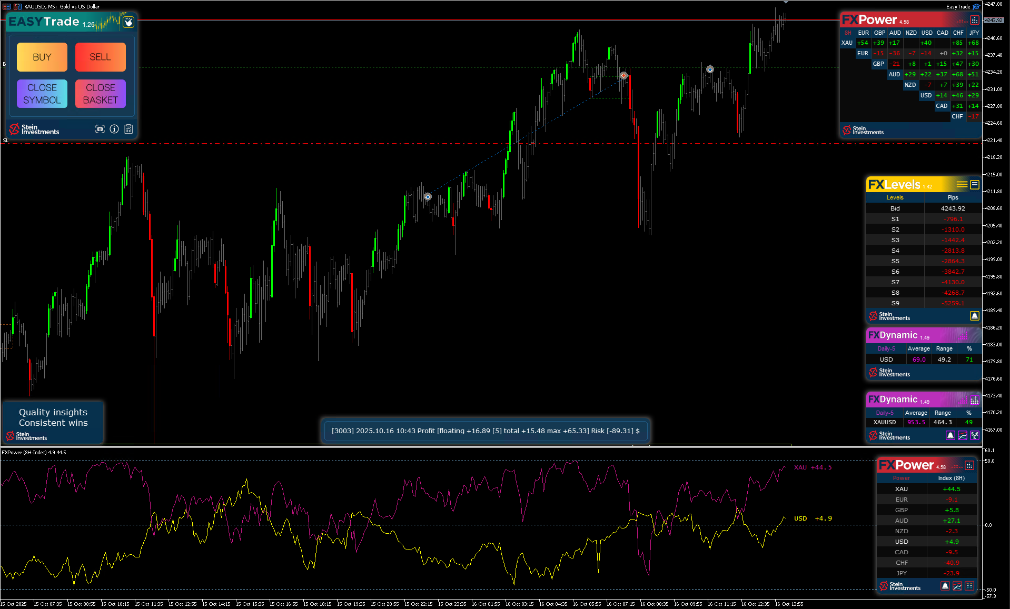Click the first trade entry marker on chart
This screenshot has width=1010, height=609.
point(428,196)
